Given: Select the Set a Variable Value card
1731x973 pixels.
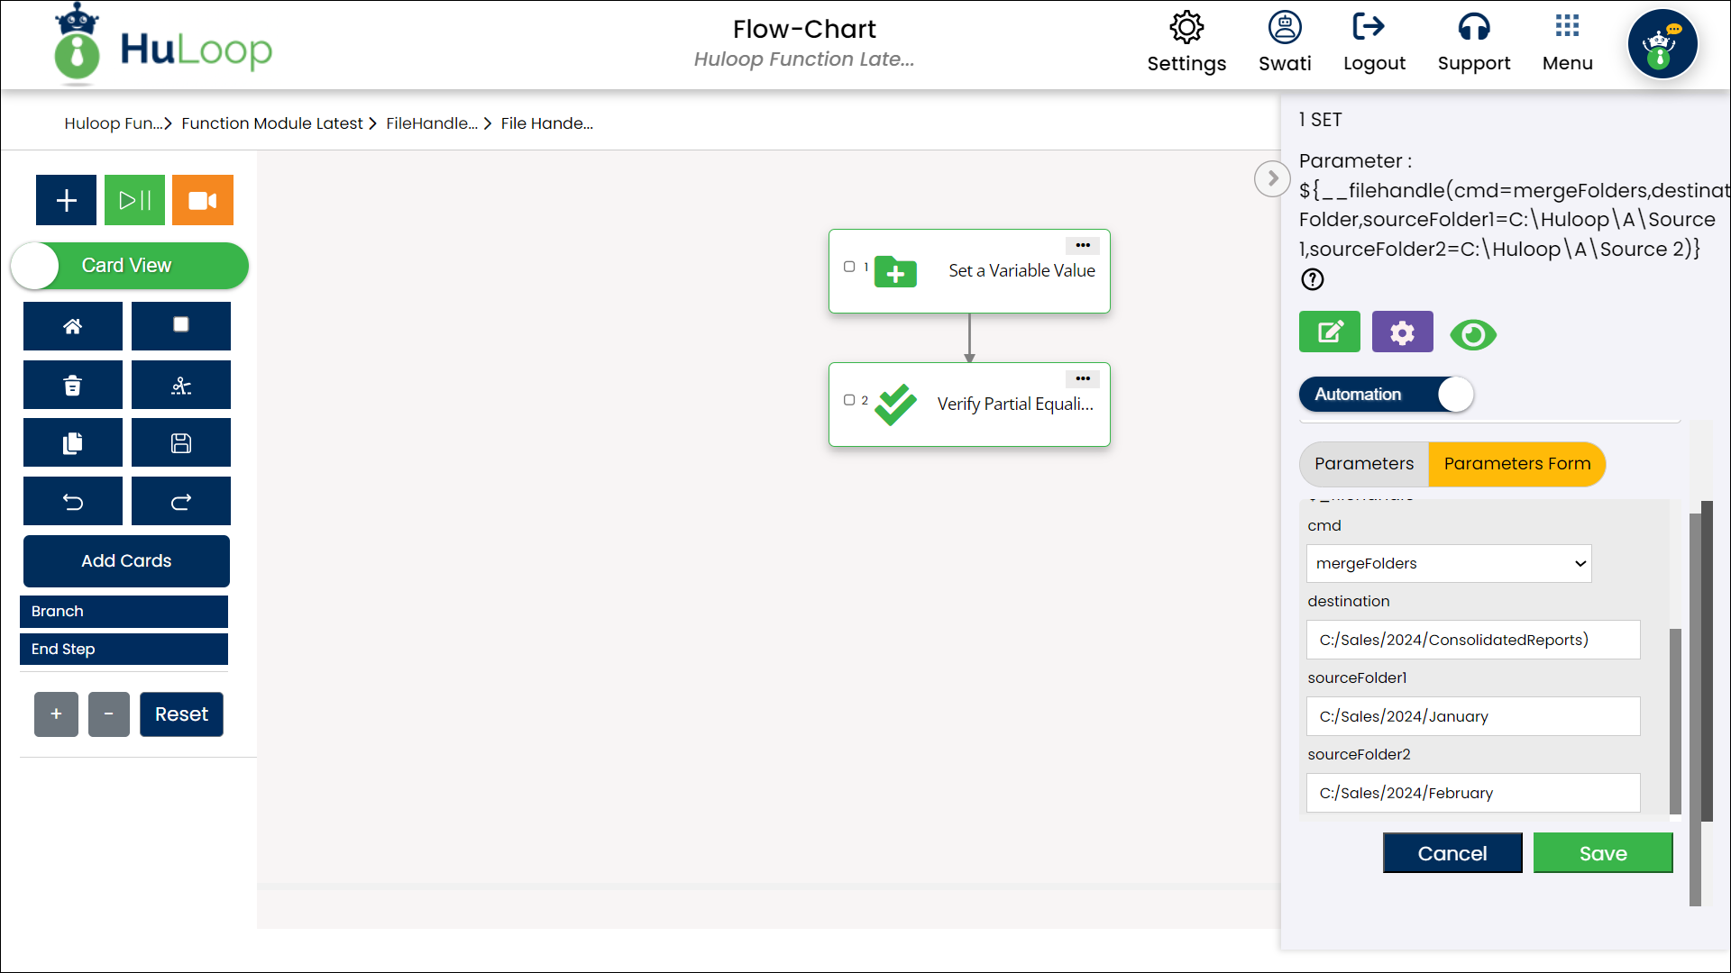Looking at the screenshot, I should [x=969, y=271].
